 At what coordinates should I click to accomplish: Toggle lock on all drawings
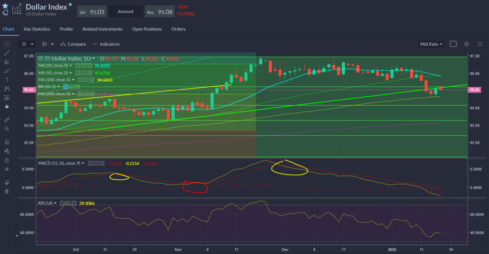pos(7,160)
